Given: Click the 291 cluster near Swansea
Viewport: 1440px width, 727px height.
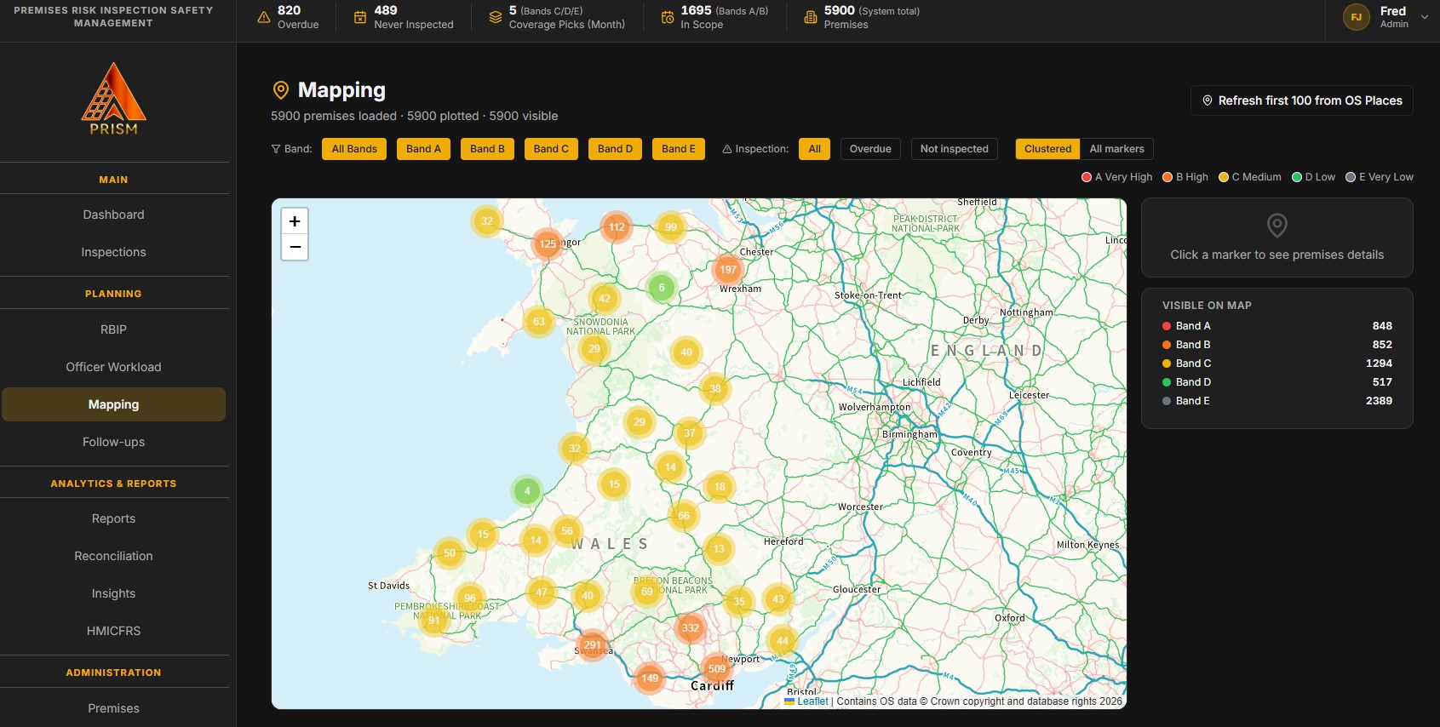Looking at the screenshot, I should 593,644.
